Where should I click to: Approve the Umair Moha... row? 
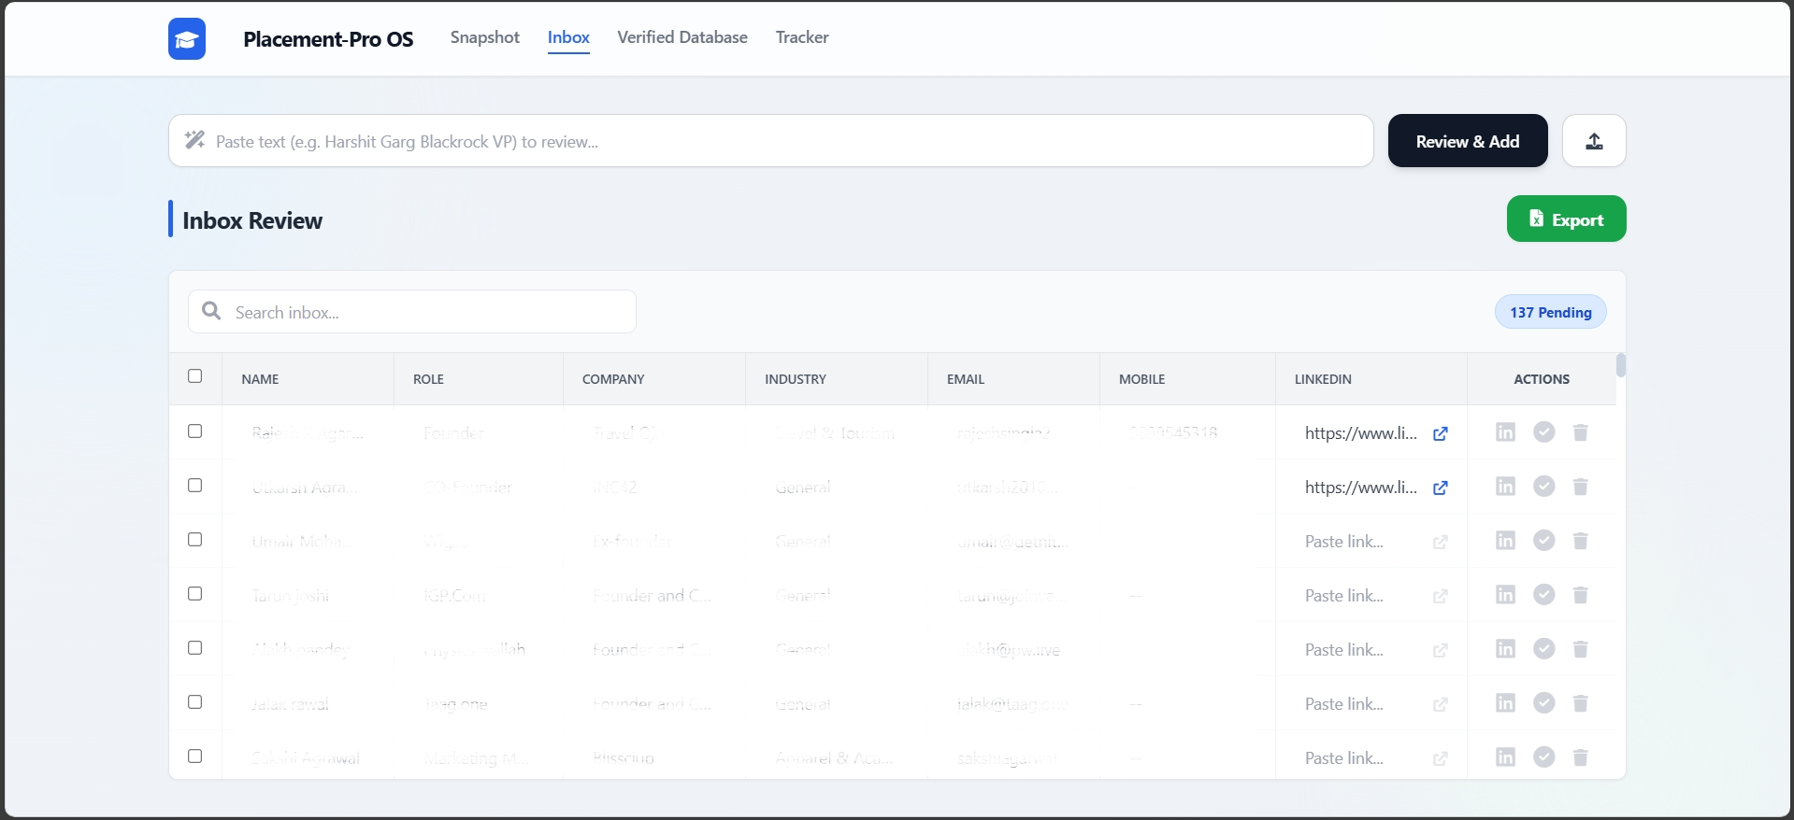tap(1544, 540)
